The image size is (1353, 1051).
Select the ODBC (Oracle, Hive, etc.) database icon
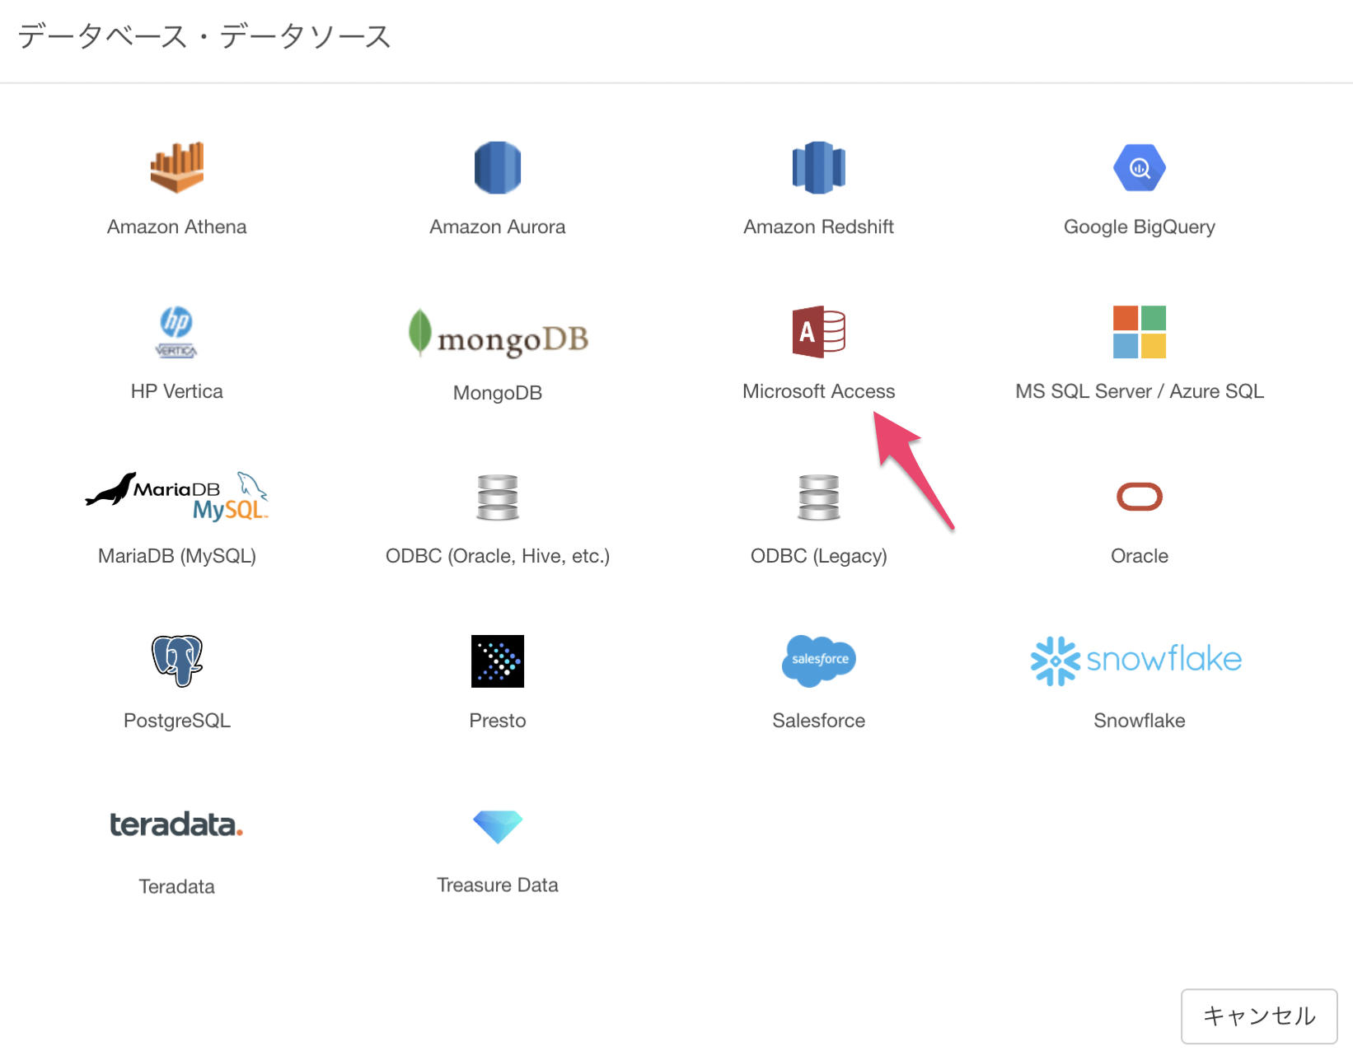[x=498, y=497]
